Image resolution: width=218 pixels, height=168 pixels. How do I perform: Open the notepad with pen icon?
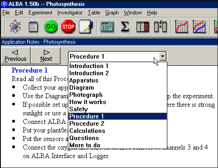click(86, 27)
